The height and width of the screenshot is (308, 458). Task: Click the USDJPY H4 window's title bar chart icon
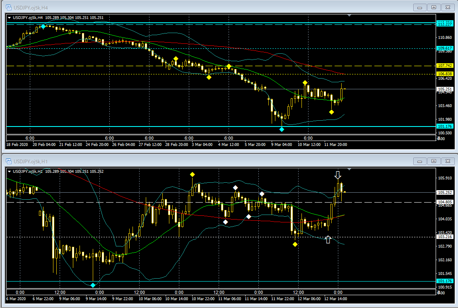coord(9,7)
